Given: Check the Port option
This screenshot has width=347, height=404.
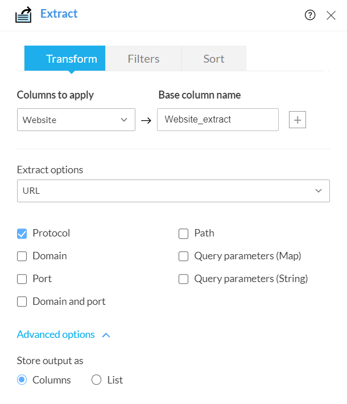Looking at the screenshot, I should click(x=22, y=279).
